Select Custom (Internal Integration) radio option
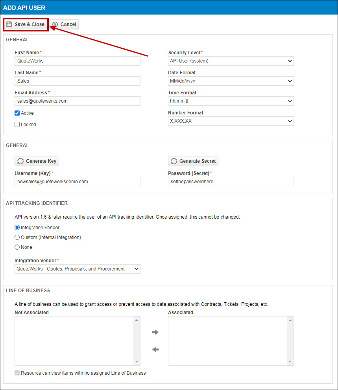The image size is (338, 390). click(x=17, y=237)
